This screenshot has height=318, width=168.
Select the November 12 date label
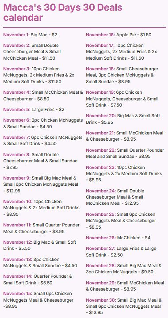[18, 242]
